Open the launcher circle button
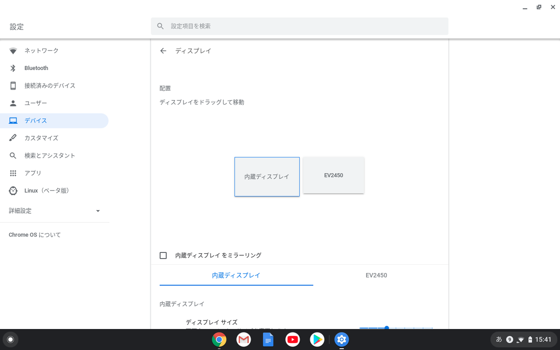This screenshot has width=560, height=350. coord(11,339)
